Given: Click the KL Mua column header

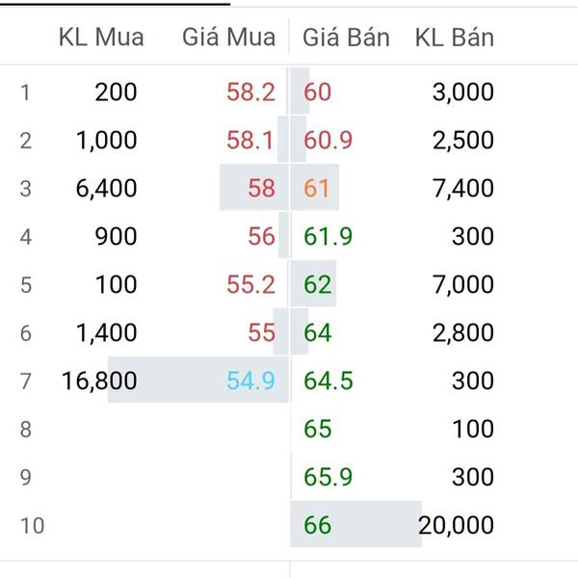Looking at the screenshot, I should (101, 38).
